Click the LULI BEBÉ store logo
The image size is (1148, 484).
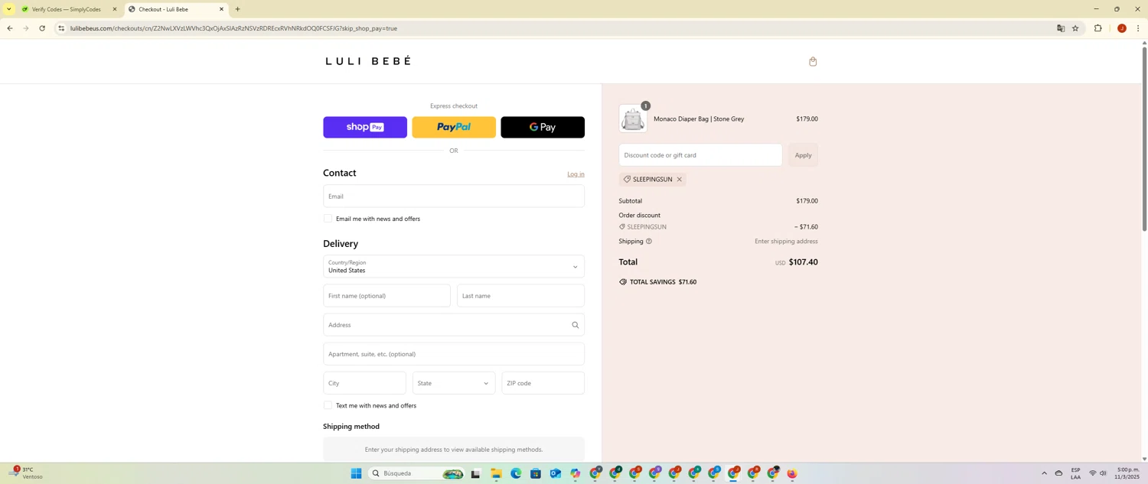coord(368,61)
